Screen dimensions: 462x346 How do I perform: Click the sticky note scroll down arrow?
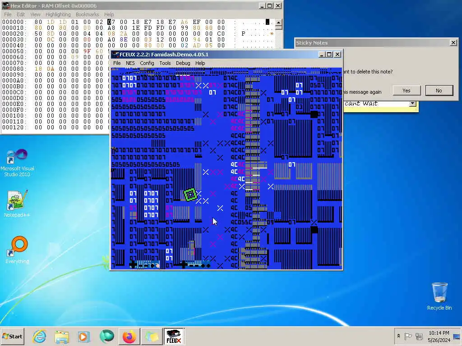pyautogui.click(x=412, y=104)
